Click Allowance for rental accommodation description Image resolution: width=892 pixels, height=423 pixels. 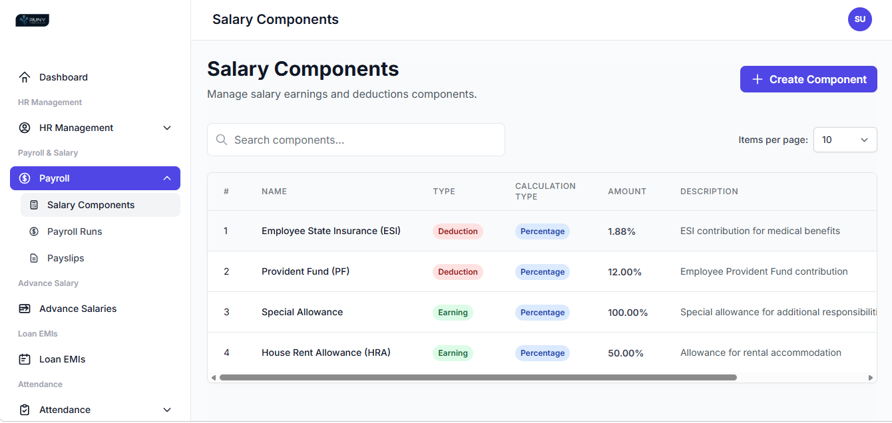coord(761,352)
